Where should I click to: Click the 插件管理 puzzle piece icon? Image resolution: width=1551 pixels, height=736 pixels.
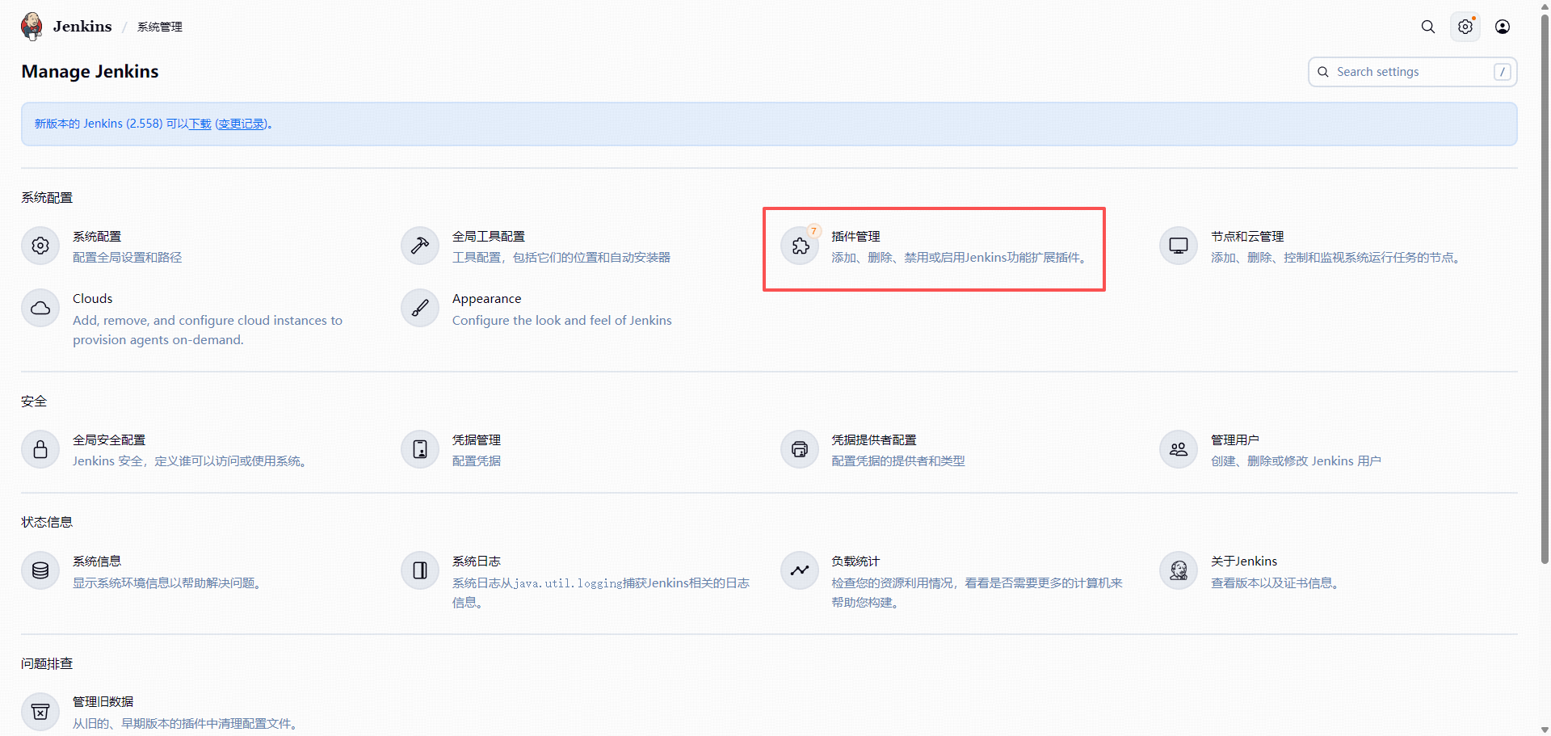[800, 246]
